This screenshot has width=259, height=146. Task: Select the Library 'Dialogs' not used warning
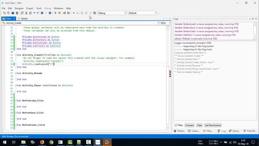(196, 39)
